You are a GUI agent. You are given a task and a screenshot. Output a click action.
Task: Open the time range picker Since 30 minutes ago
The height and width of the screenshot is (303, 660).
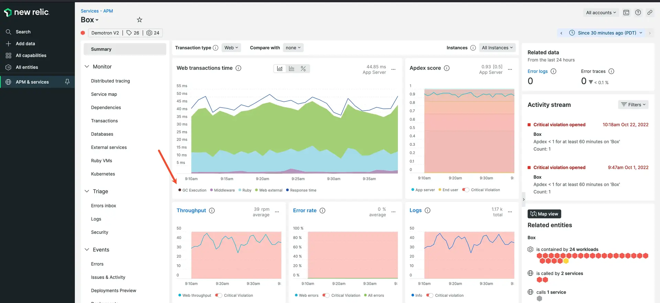pos(607,33)
